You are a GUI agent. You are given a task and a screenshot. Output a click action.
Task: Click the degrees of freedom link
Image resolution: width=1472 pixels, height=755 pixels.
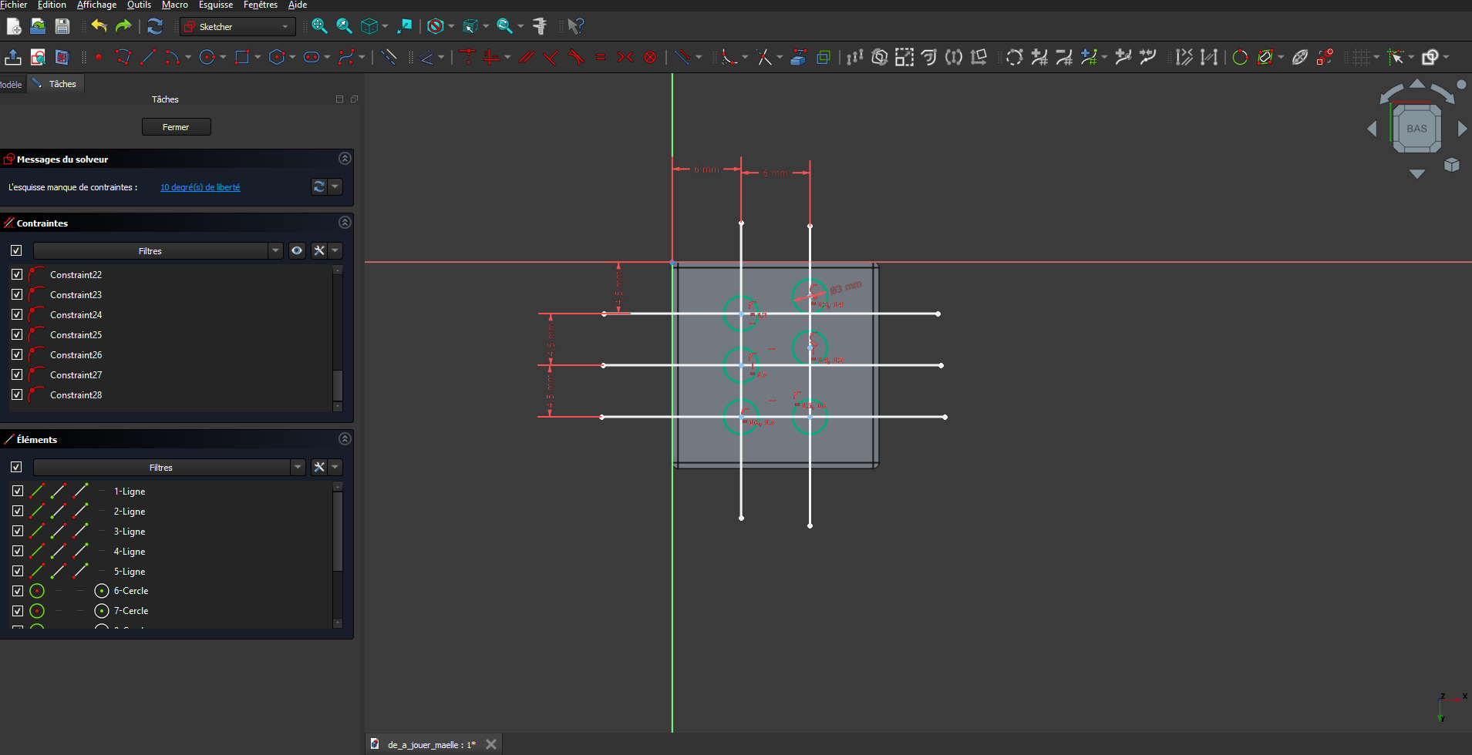200,187
